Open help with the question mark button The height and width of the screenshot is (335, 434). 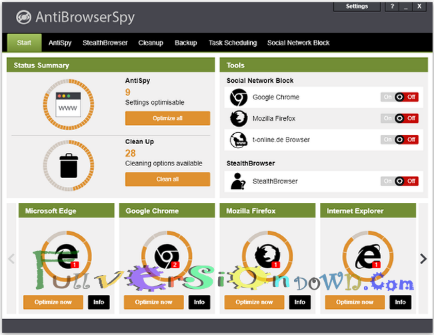click(x=392, y=7)
